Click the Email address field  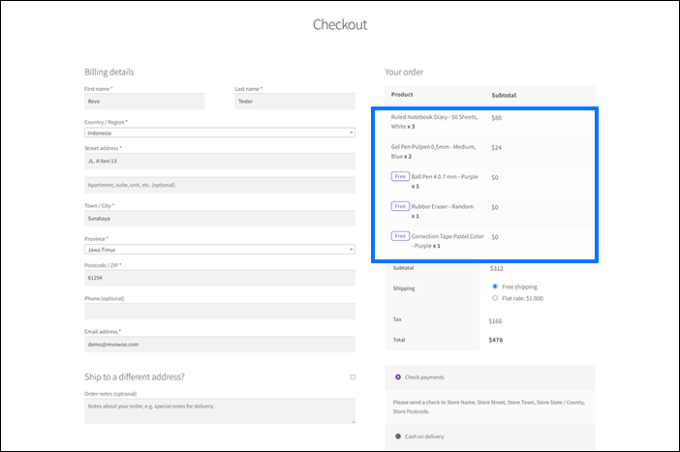tap(219, 344)
